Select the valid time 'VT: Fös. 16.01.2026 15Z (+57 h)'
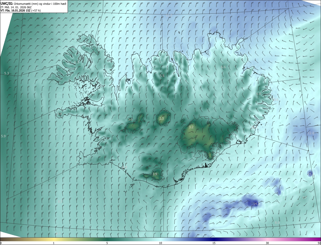Image resolution: width=321 pixels, height=245 pixels. pyautogui.click(x=21, y=11)
